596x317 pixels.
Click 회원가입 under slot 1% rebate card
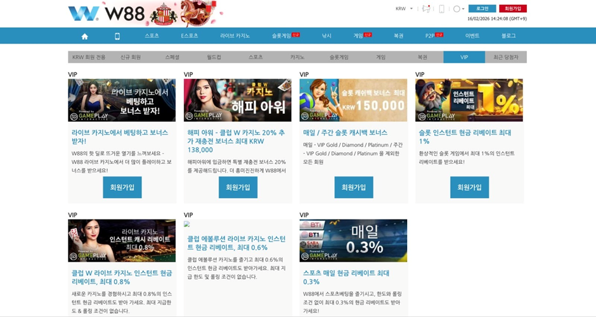click(x=469, y=187)
